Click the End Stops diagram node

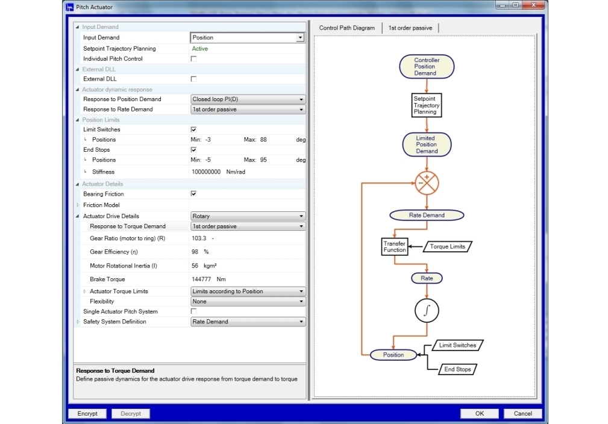coord(457,369)
